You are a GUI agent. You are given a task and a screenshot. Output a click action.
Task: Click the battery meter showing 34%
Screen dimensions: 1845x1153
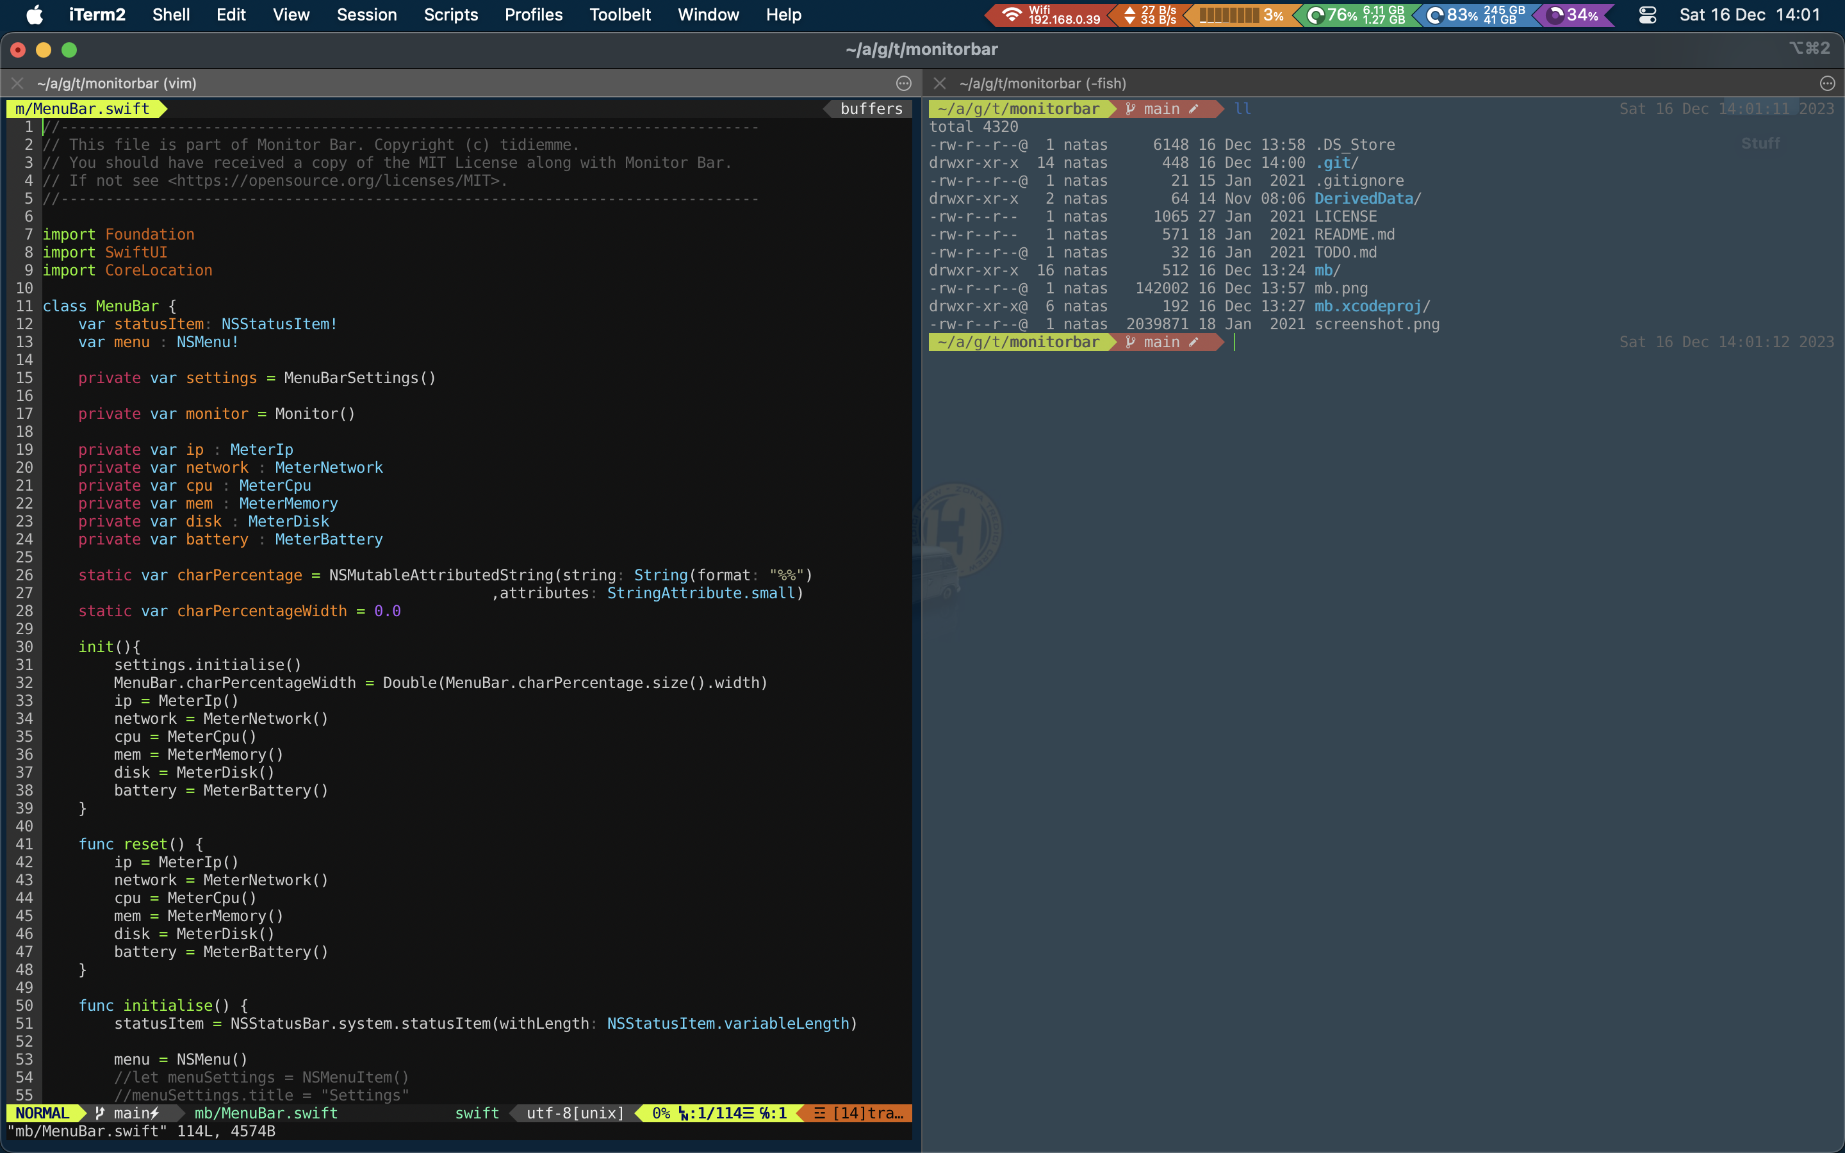pyautogui.click(x=1575, y=15)
